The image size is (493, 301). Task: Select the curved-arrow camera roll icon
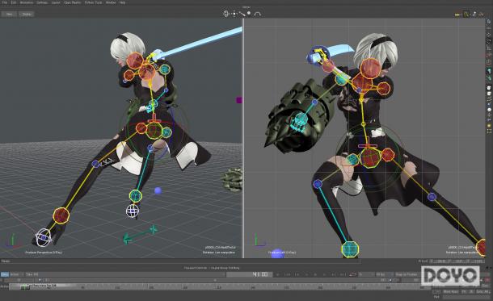pyautogui.click(x=258, y=14)
